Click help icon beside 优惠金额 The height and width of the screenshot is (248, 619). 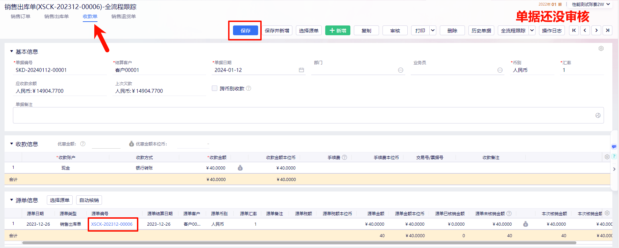pyautogui.click(x=83, y=144)
